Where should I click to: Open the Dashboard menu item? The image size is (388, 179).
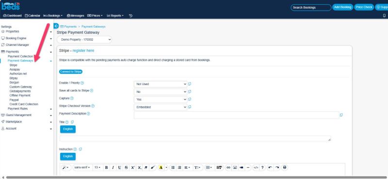pyautogui.click(x=12, y=15)
